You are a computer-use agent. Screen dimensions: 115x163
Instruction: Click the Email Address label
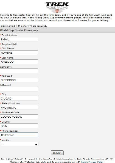click(x=10, y=35)
